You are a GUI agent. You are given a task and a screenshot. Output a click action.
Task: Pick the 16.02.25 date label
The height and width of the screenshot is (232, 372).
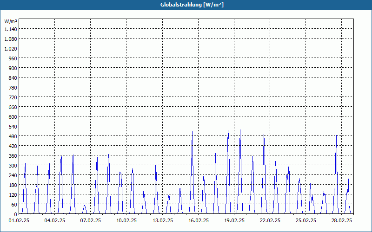pyautogui.click(x=199, y=221)
